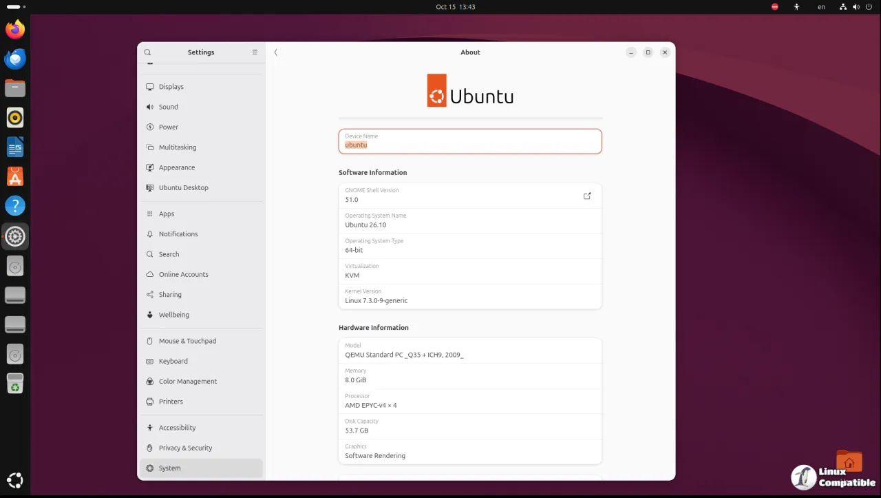Open the Help dock icon
The image size is (881, 498).
15,205
